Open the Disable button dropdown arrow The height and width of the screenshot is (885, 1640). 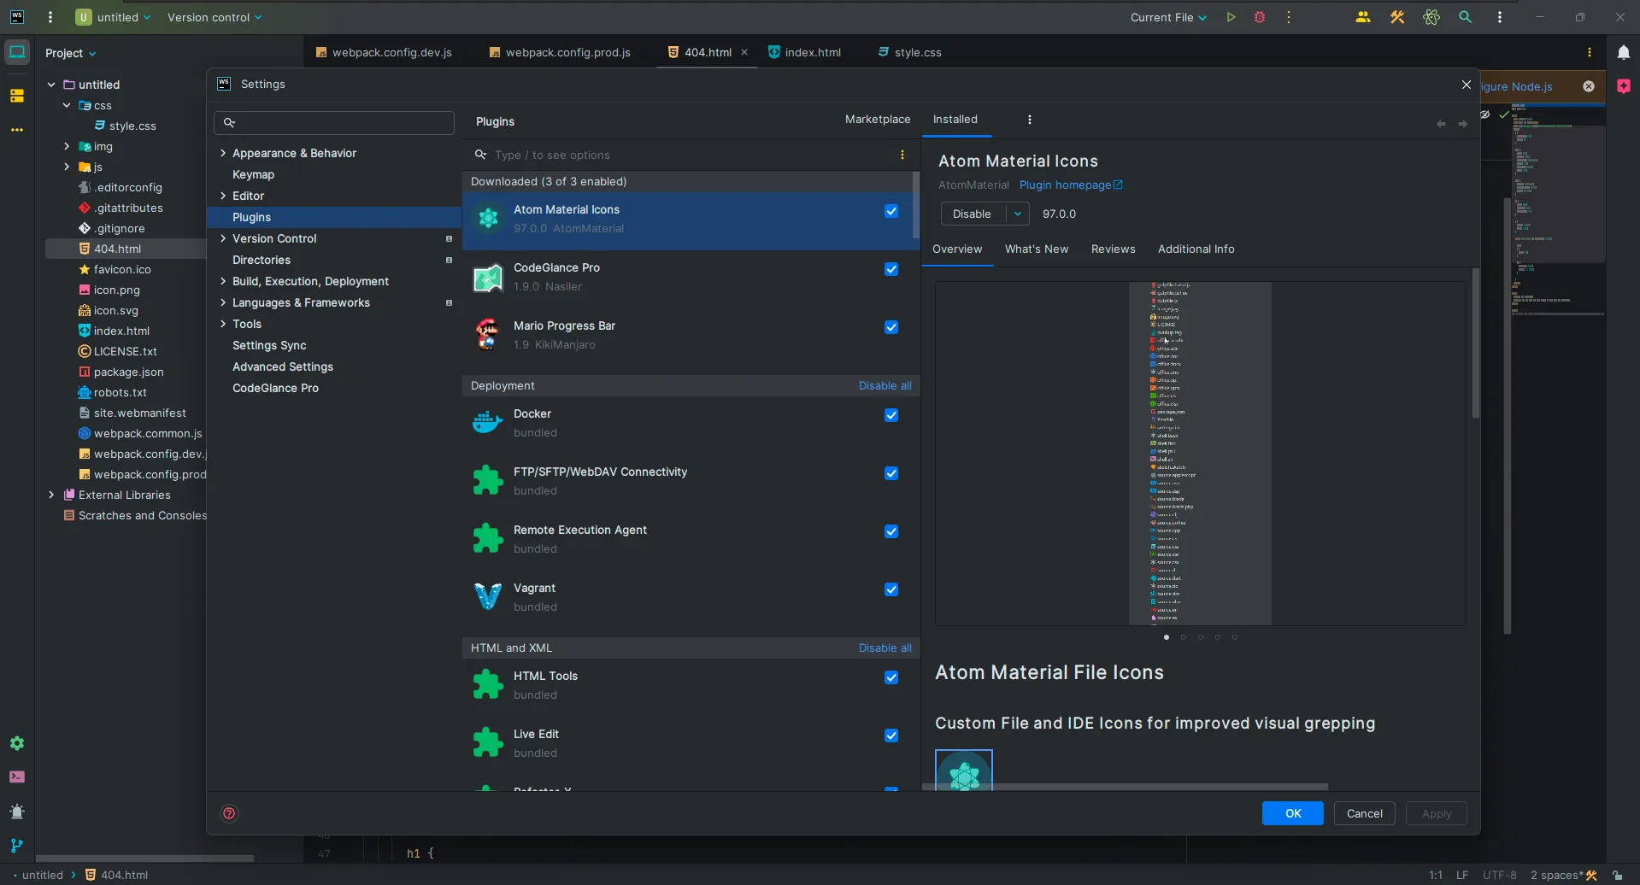1017,214
